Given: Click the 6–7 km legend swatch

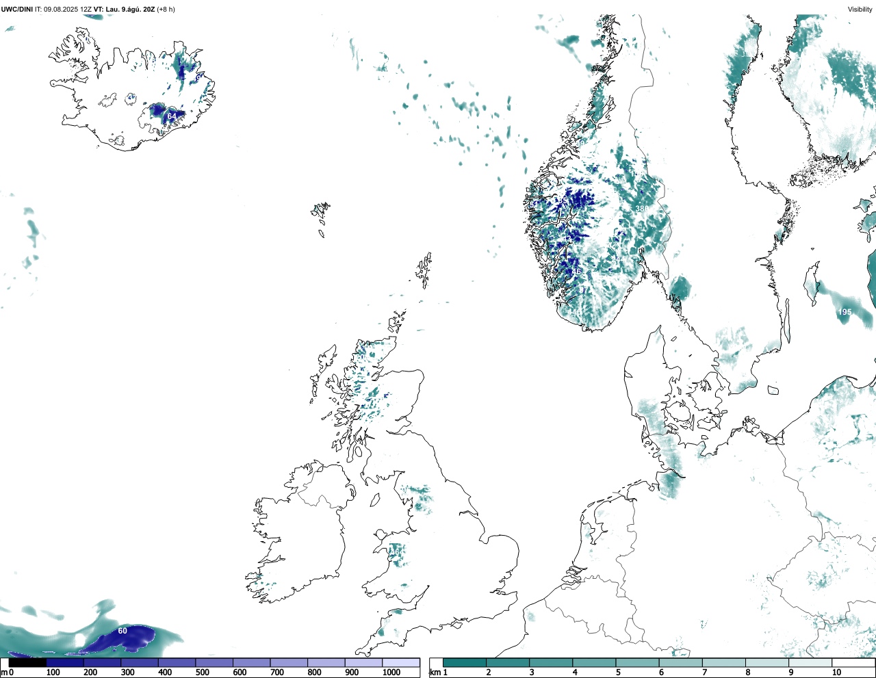Looking at the screenshot, I should 680,662.
